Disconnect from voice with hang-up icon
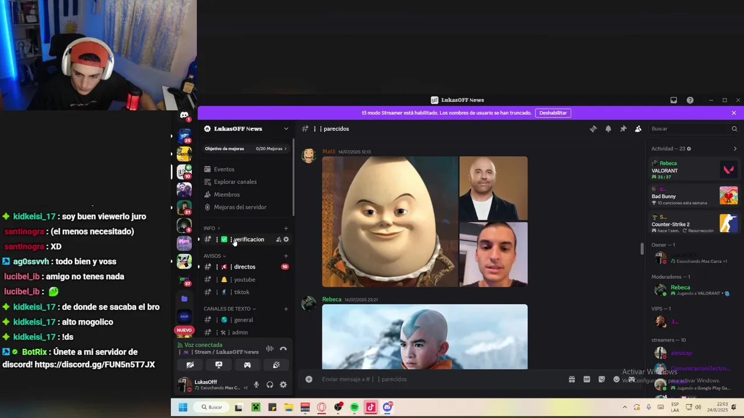This screenshot has height=418, width=744. coord(283,349)
